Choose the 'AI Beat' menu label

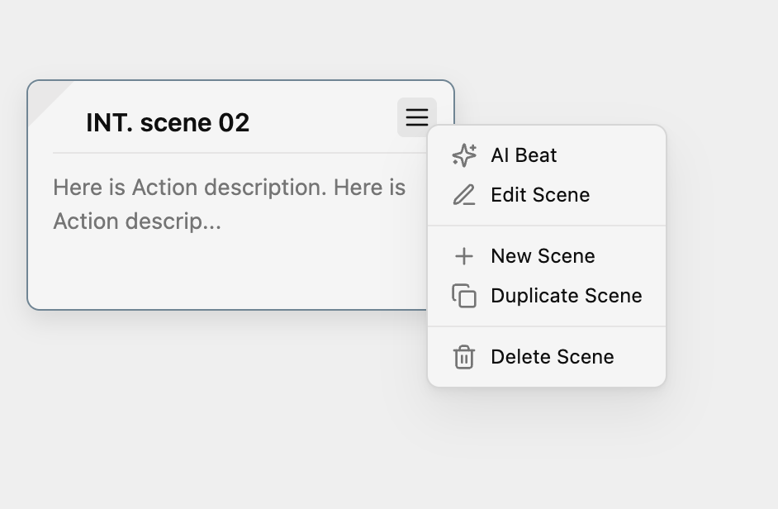pos(524,155)
